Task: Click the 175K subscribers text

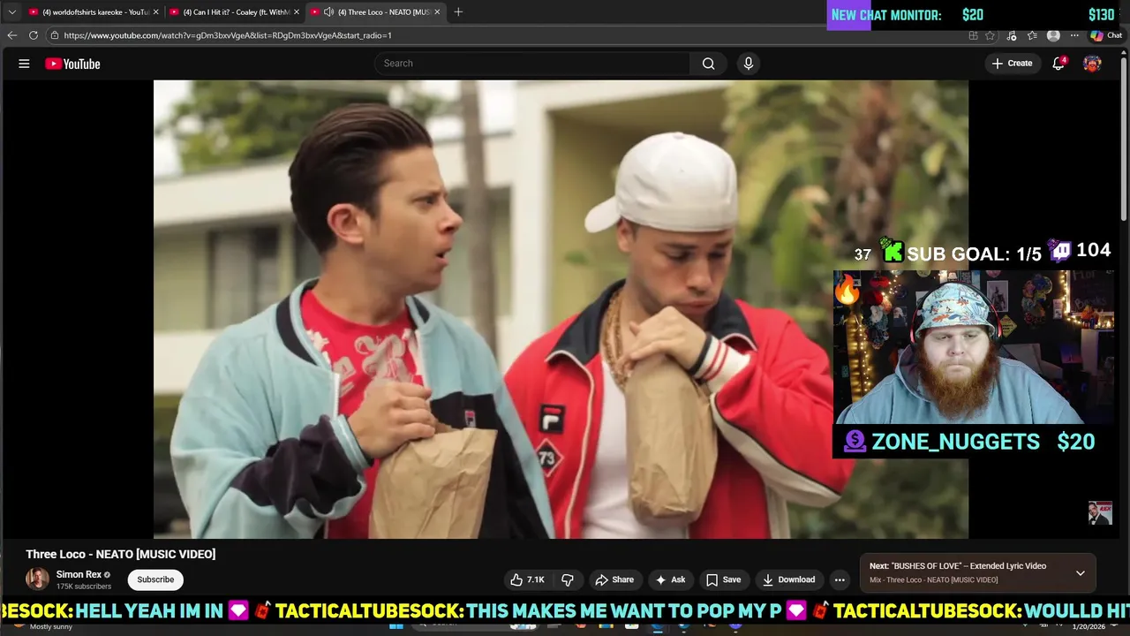Action: pyautogui.click(x=84, y=587)
